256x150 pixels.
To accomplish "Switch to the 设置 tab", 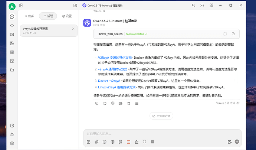I will 67,16.
